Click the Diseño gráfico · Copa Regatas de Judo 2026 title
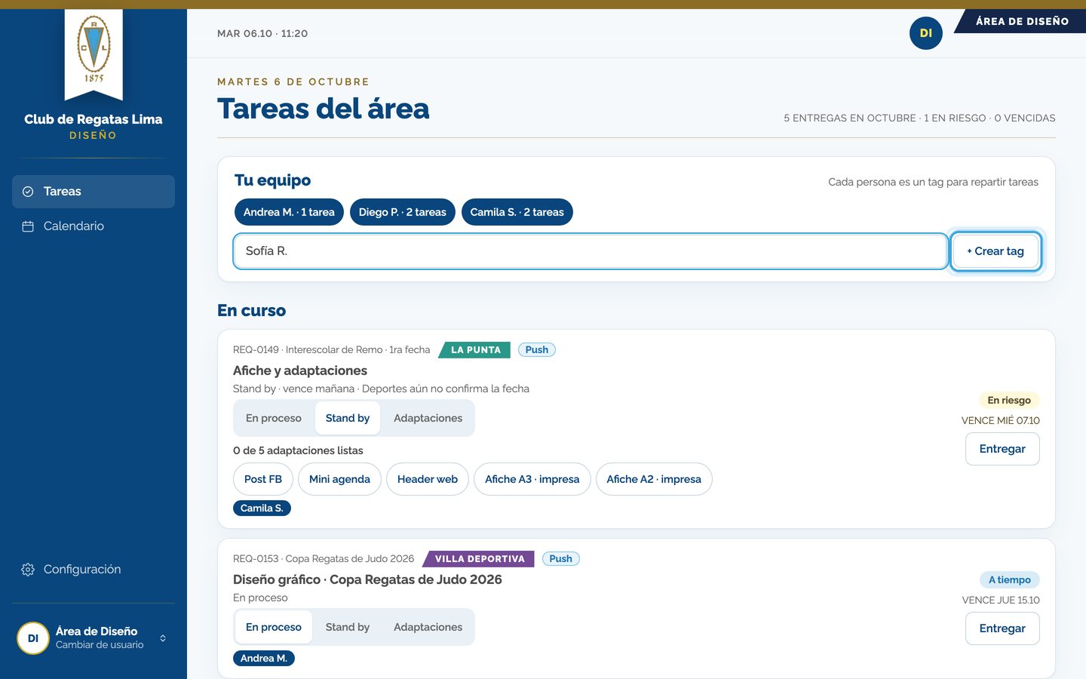 (367, 579)
